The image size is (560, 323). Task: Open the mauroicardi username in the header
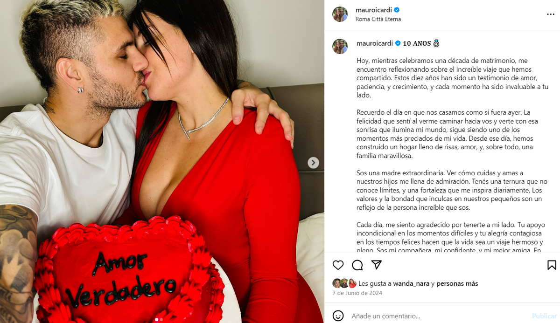pos(374,10)
